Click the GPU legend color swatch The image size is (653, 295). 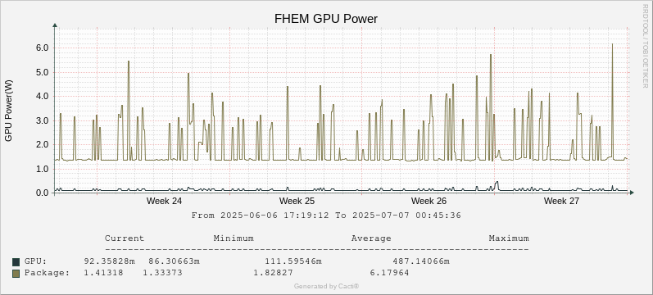point(16,262)
